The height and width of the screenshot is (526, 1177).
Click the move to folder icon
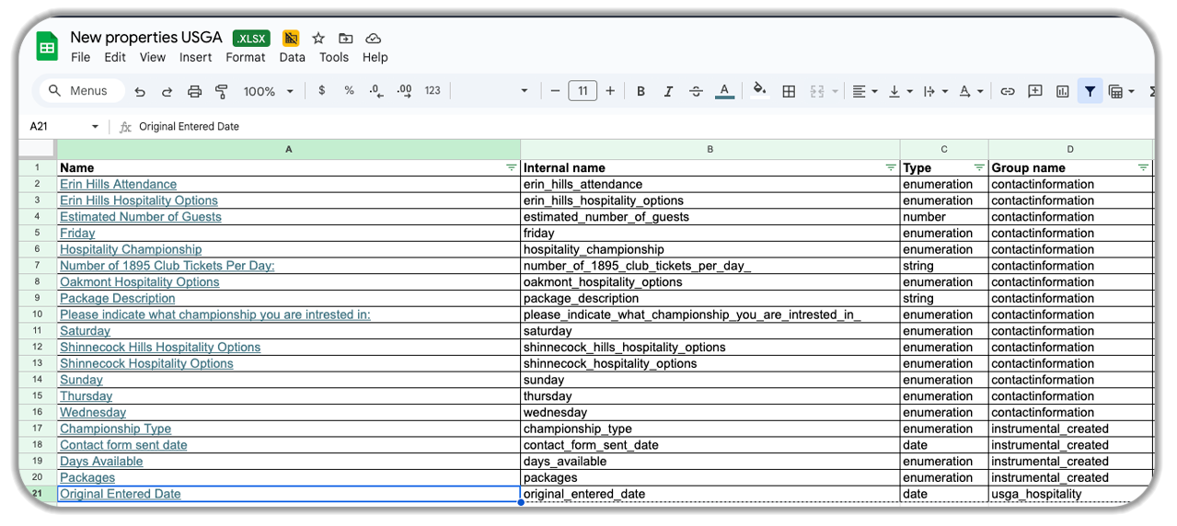click(346, 38)
